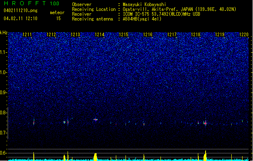Screen dimensions: 253x161
Task: Select observer name Masayuki Kobayashi
Action: (x=144, y=4)
